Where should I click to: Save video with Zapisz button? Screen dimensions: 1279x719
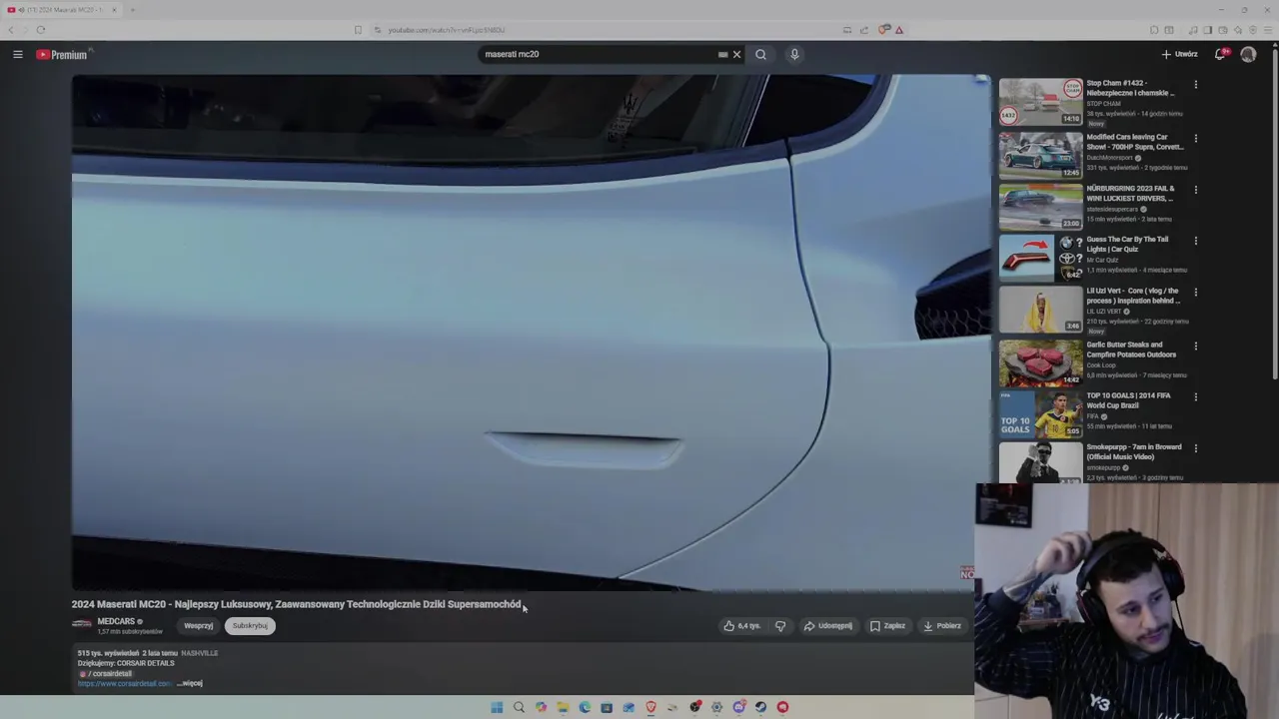coord(887,626)
